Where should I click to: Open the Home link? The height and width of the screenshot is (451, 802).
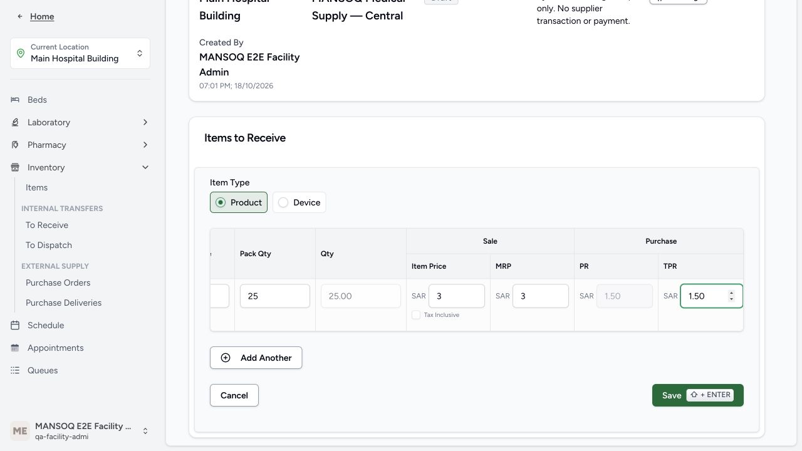42,16
